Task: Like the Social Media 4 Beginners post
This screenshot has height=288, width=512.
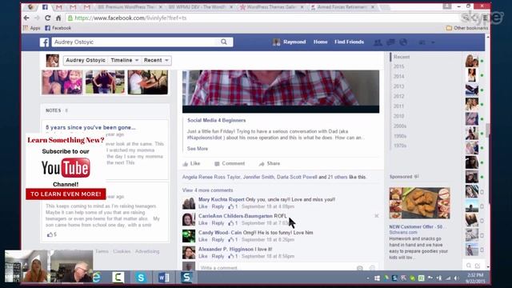Action: pyautogui.click(x=191, y=163)
